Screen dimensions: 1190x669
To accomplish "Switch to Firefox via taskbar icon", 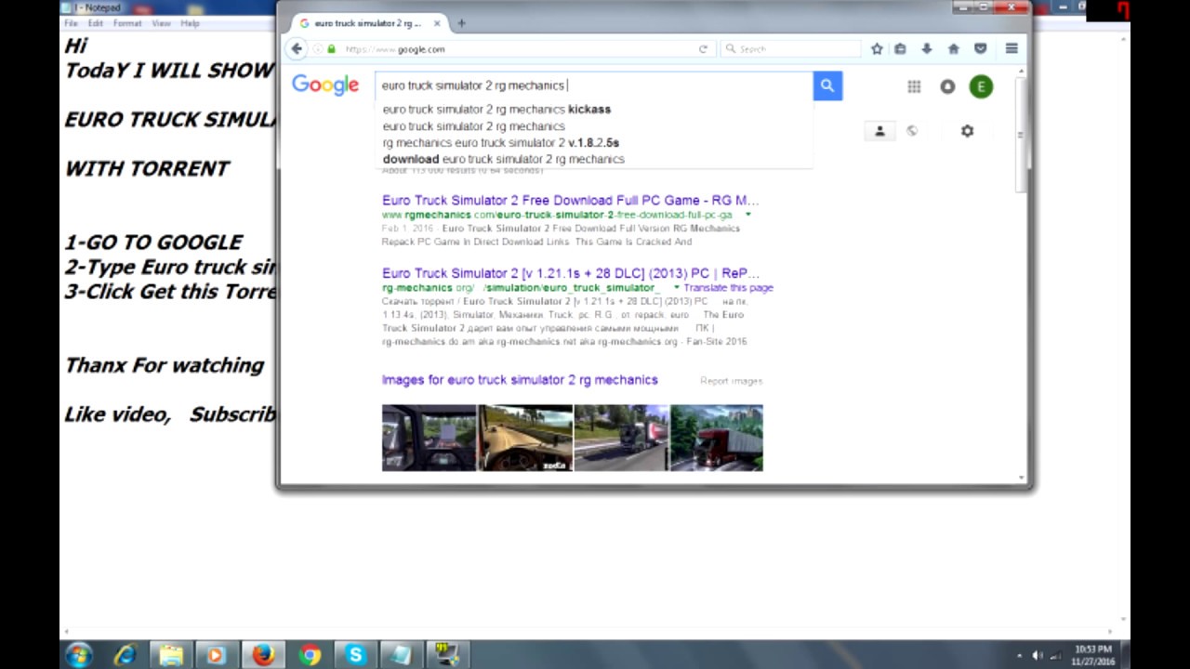I will tap(263, 654).
